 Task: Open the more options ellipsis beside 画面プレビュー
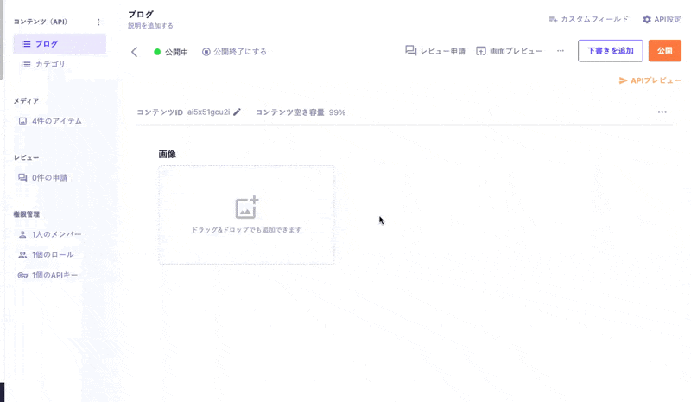point(560,51)
